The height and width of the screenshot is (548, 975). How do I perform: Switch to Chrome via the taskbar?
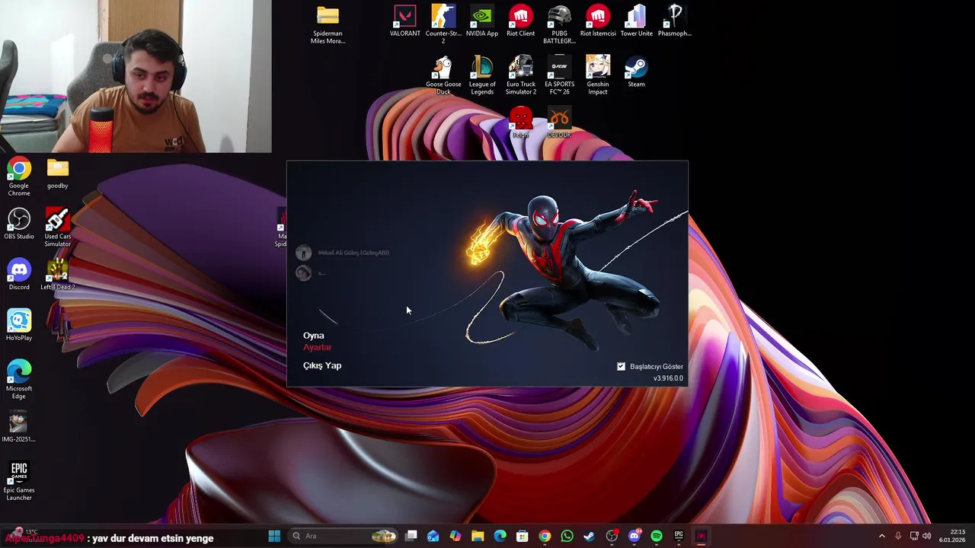pyautogui.click(x=545, y=536)
